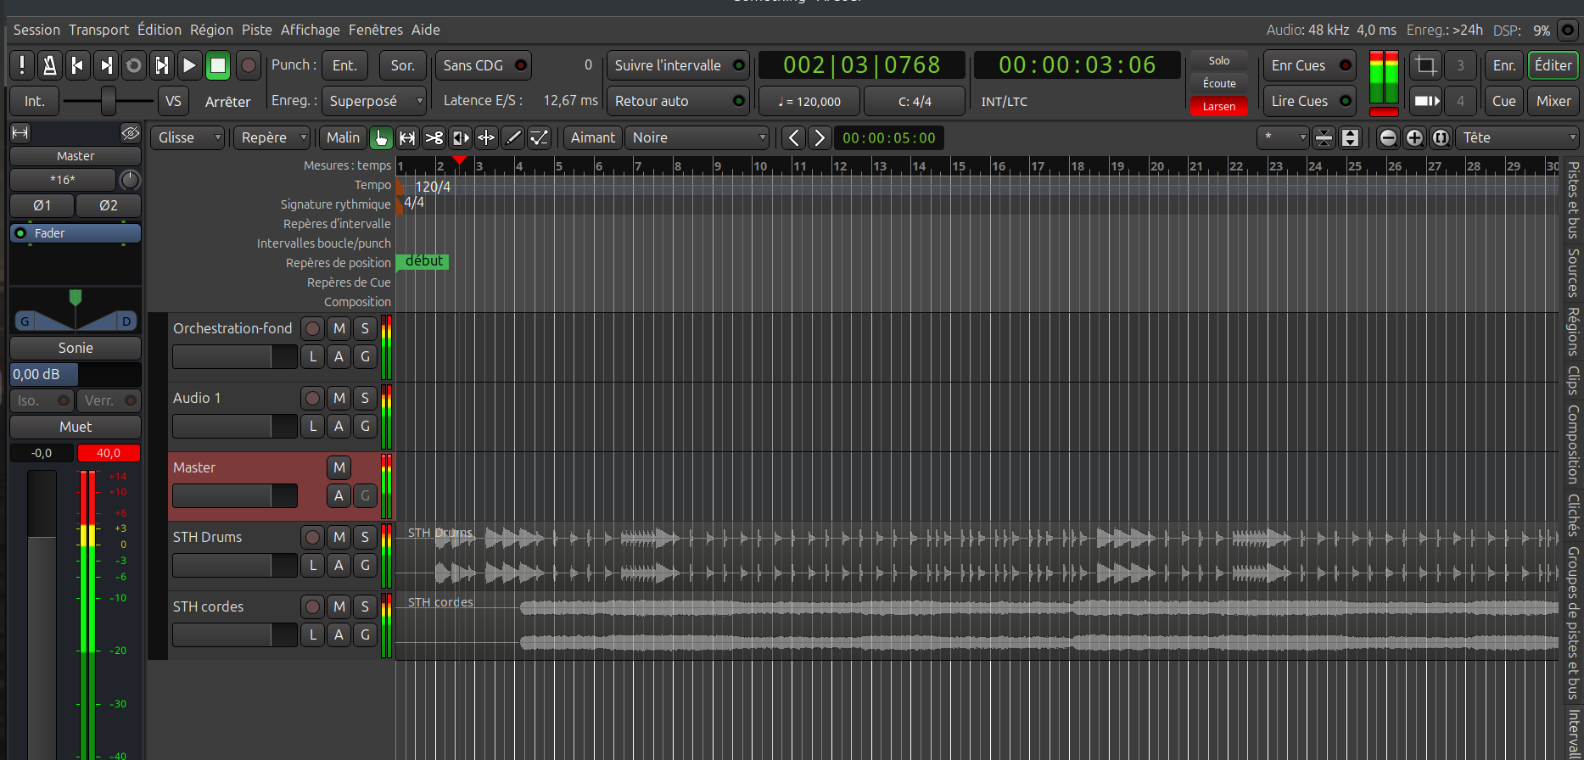The height and width of the screenshot is (760, 1584).
Task: Click the MIDI panic exclamation icon
Action: pos(22,65)
